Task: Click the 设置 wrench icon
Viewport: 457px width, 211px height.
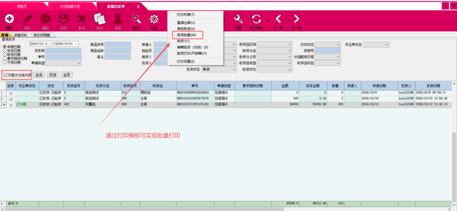Action: (238, 19)
